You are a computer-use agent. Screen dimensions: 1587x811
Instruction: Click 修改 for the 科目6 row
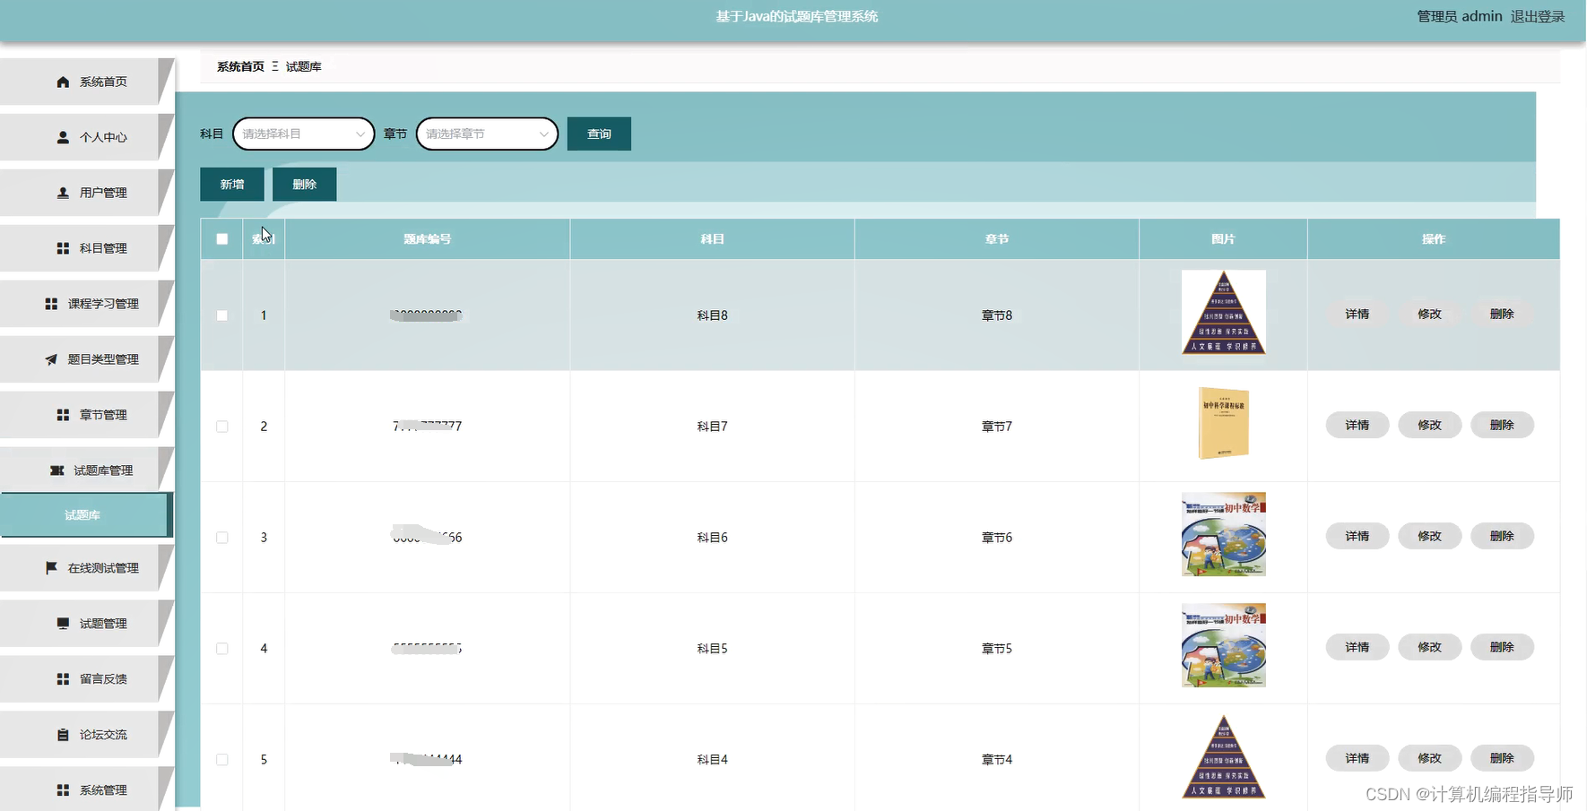point(1430,536)
